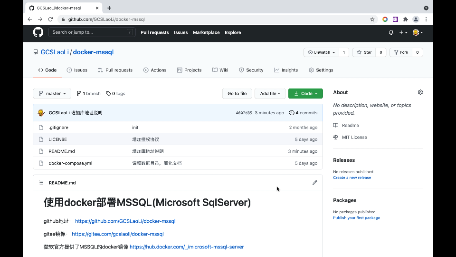Click Publish your first package
Viewport: 456px width, 257px height.
(357, 218)
